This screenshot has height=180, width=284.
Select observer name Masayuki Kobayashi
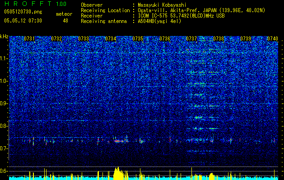[x=162, y=5]
